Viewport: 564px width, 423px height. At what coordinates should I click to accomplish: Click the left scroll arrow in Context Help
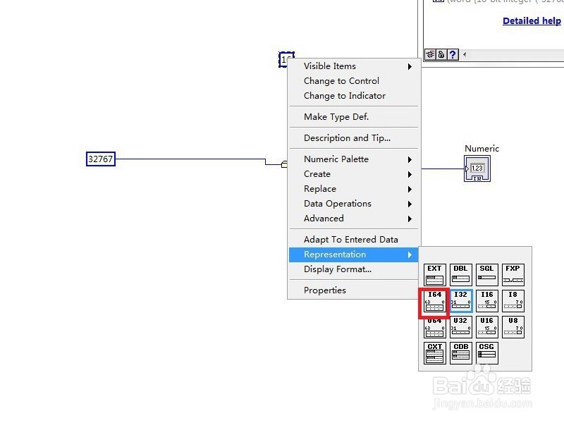click(x=465, y=55)
